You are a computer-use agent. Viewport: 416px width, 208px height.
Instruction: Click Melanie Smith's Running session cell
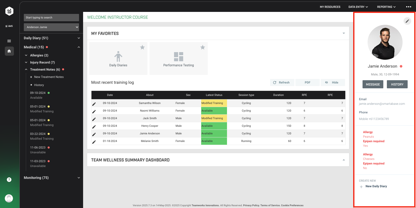click(x=246, y=141)
